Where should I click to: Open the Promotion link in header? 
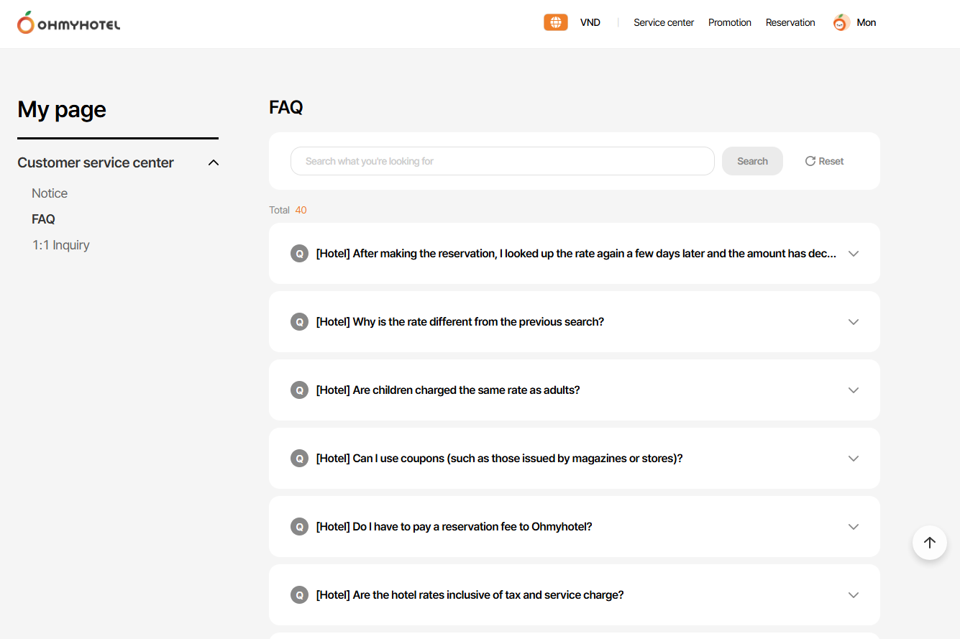click(x=729, y=22)
